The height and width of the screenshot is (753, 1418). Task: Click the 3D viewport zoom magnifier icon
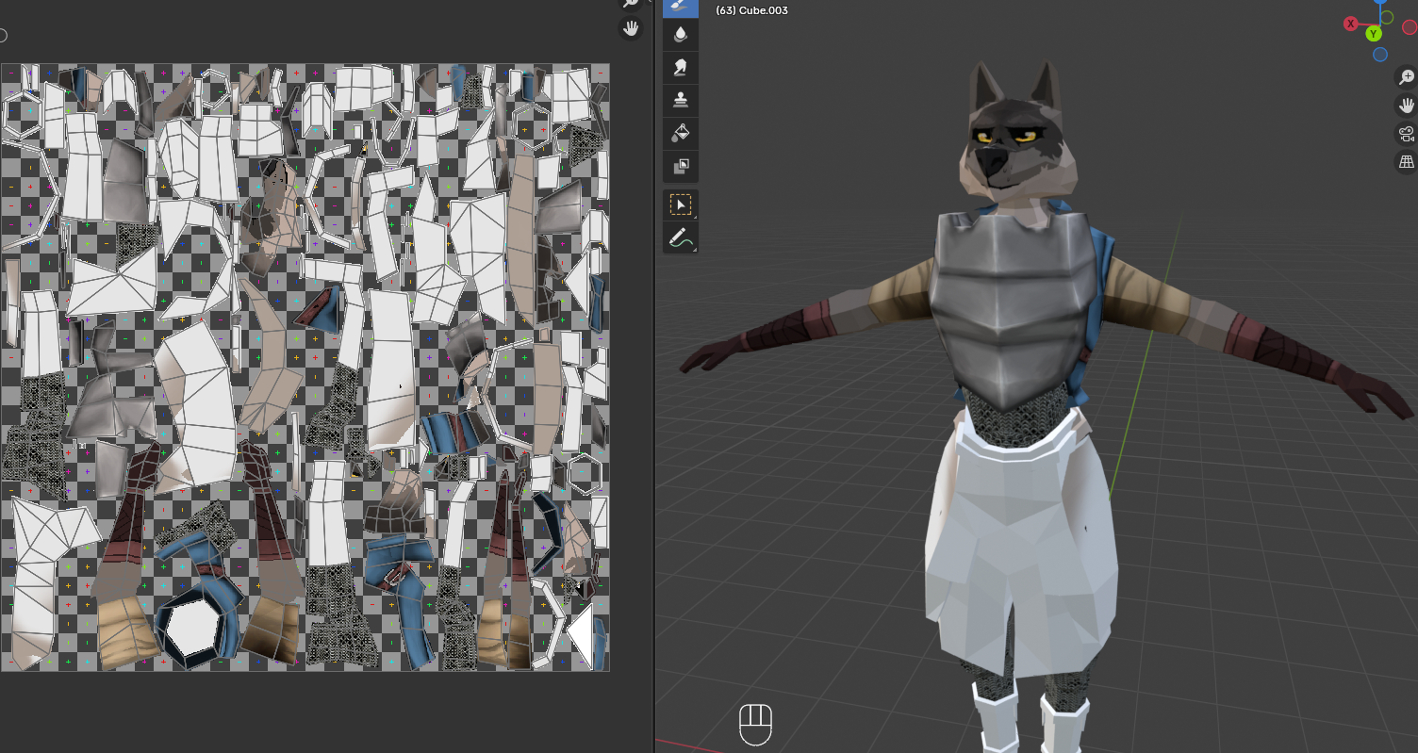click(1406, 77)
